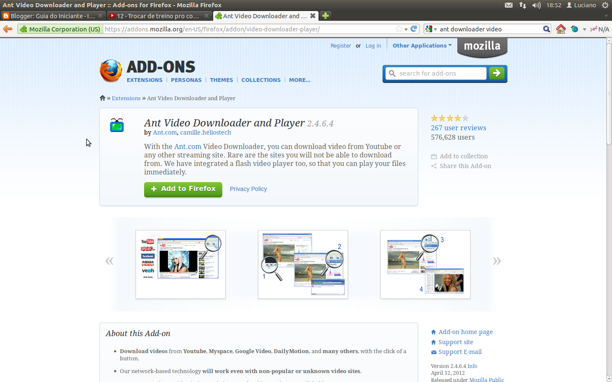Click the scrollbar down arrow
Image resolution: width=612 pixels, height=382 pixels.
(x=609, y=379)
